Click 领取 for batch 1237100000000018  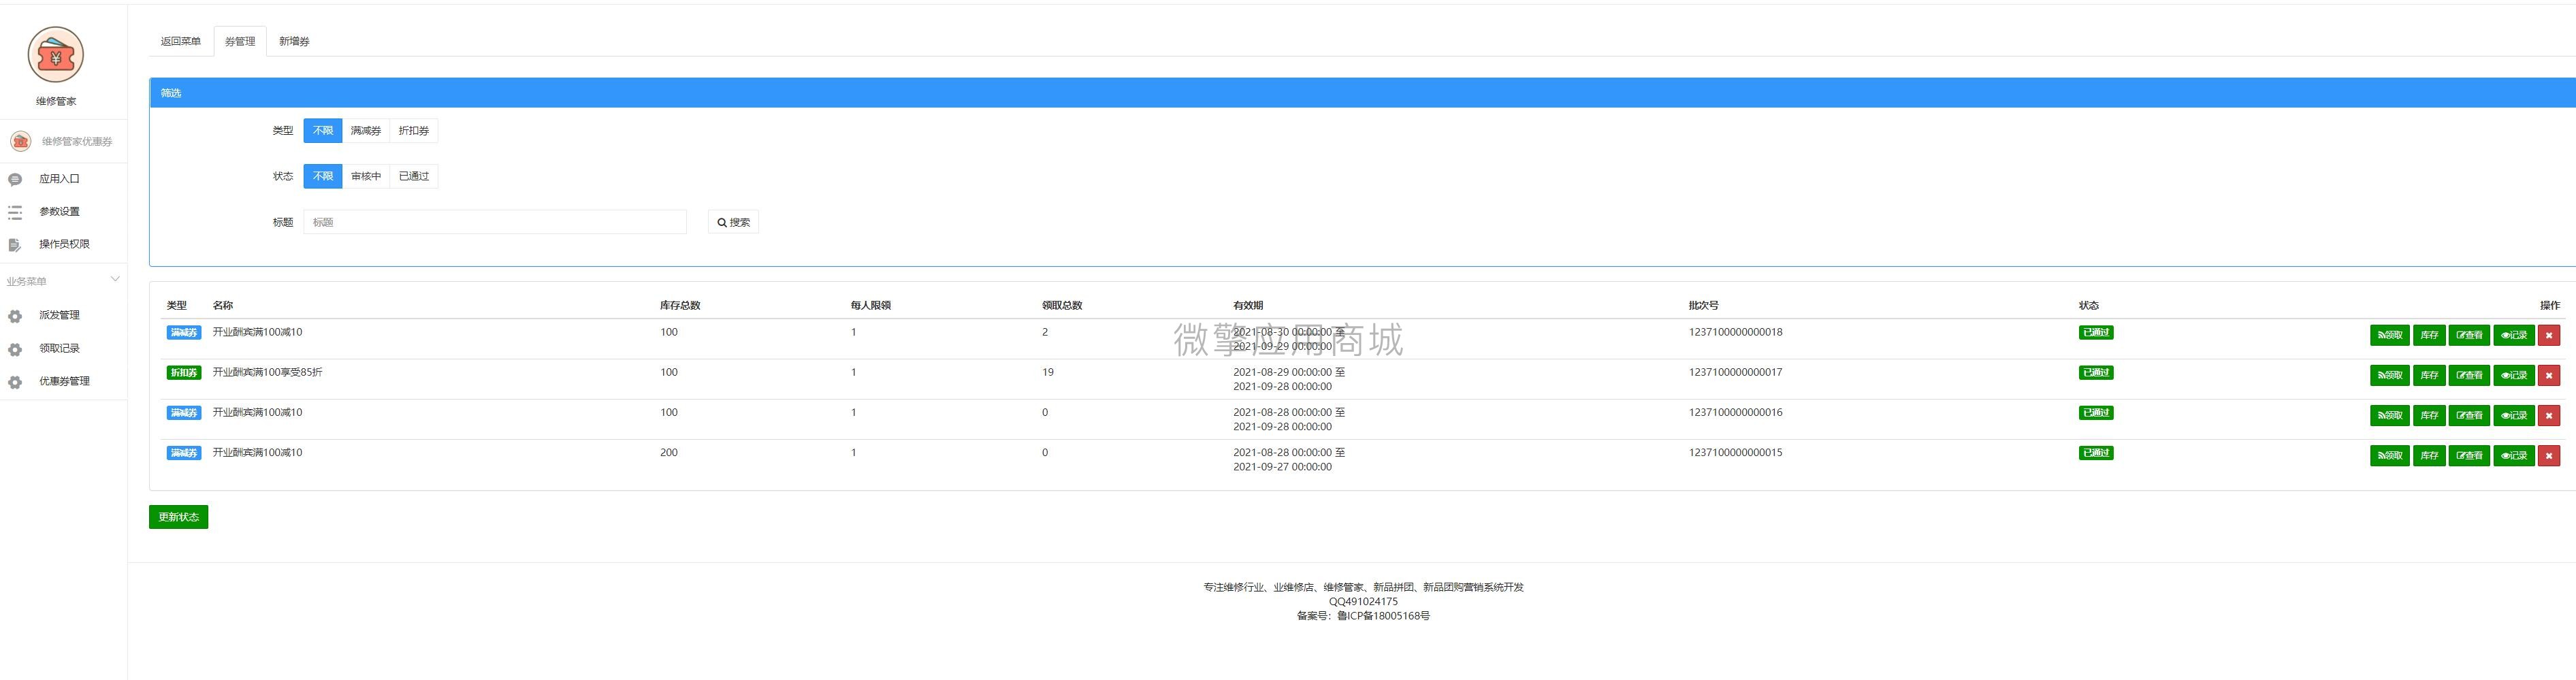[2389, 335]
